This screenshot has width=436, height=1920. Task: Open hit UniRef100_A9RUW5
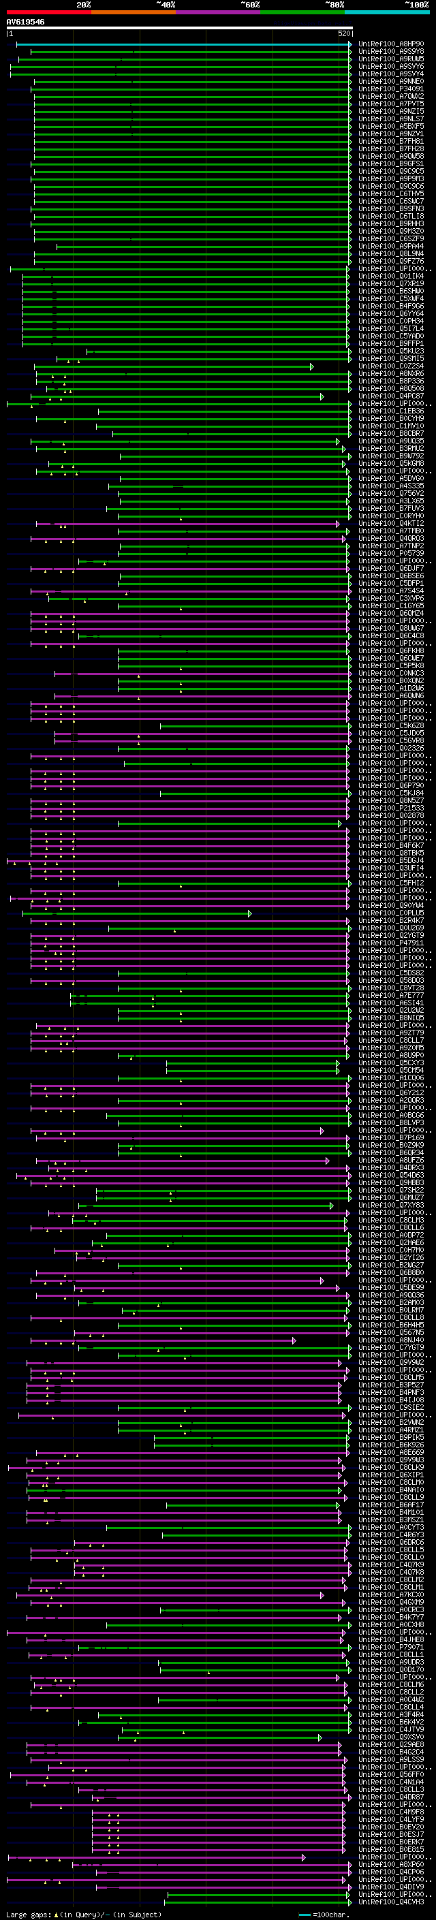point(391,59)
